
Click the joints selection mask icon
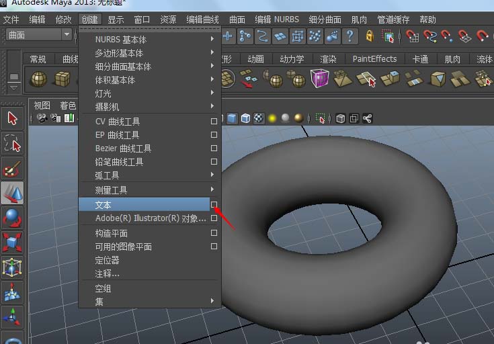click(x=245, y=36)
